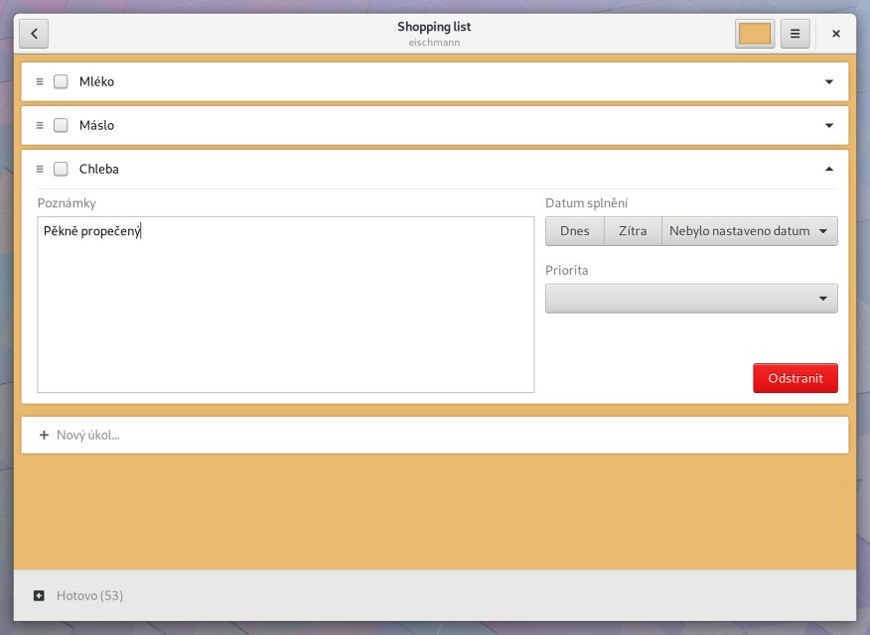Click the drag handle beside Máslo
Viewport: 870px width, 635px height.
pyautogui.click(x=40, y=125)
